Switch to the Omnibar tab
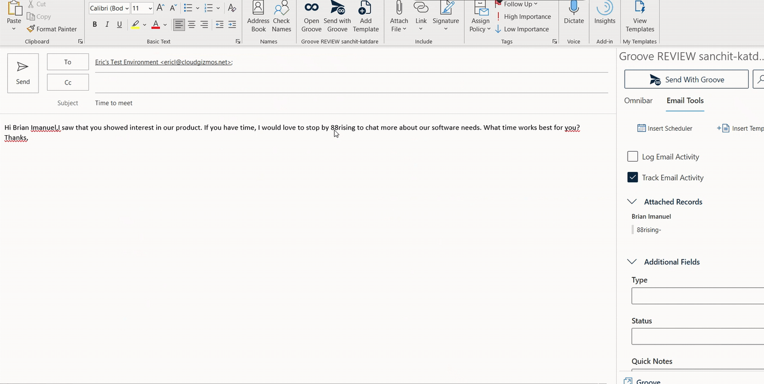This screenshot has width=764, height=384. [x=638, y=101]
